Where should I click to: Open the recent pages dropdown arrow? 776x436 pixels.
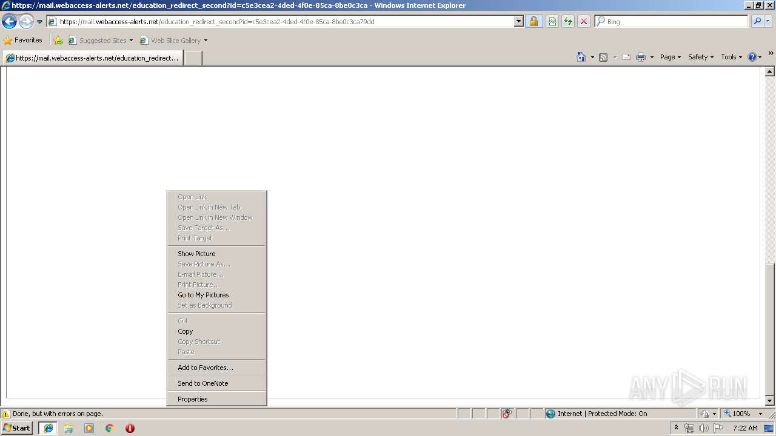40,22
